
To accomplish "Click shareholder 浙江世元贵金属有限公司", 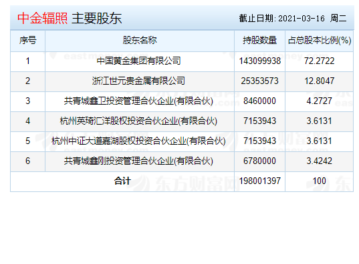I will (x=138, y=81).
